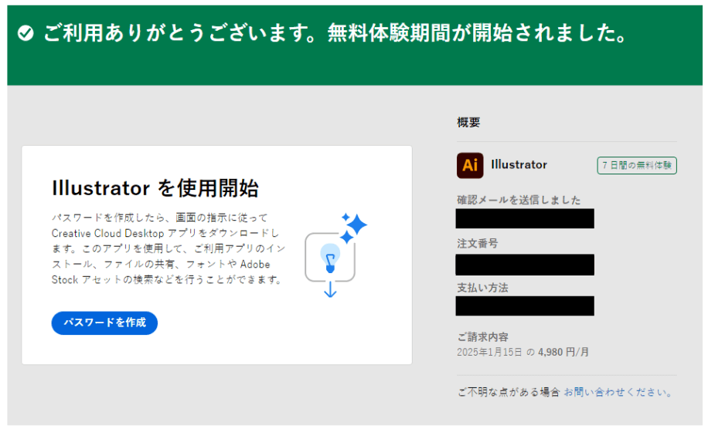The height and width of the screenshot is (429, 708).
Task: Open the お問い合わせください link
Action: click(x=618, y=392)
